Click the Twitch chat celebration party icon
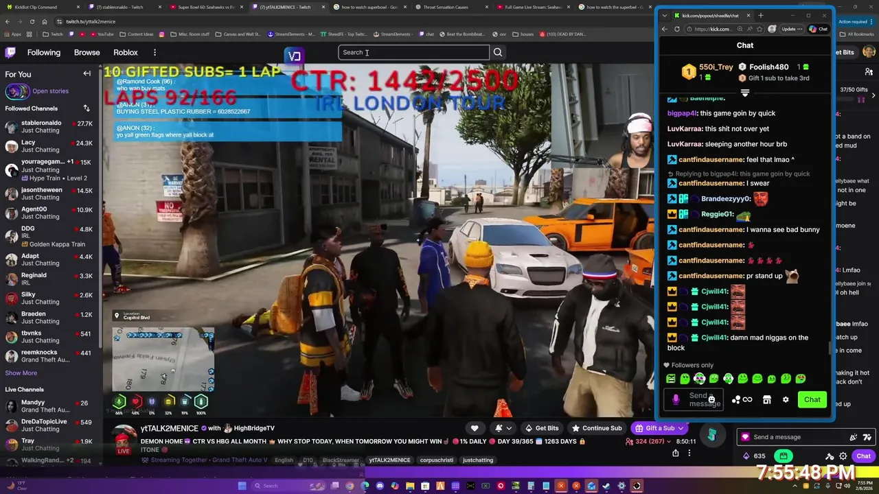Viewport: 879px width, 494px height. (x=854, y=437)
